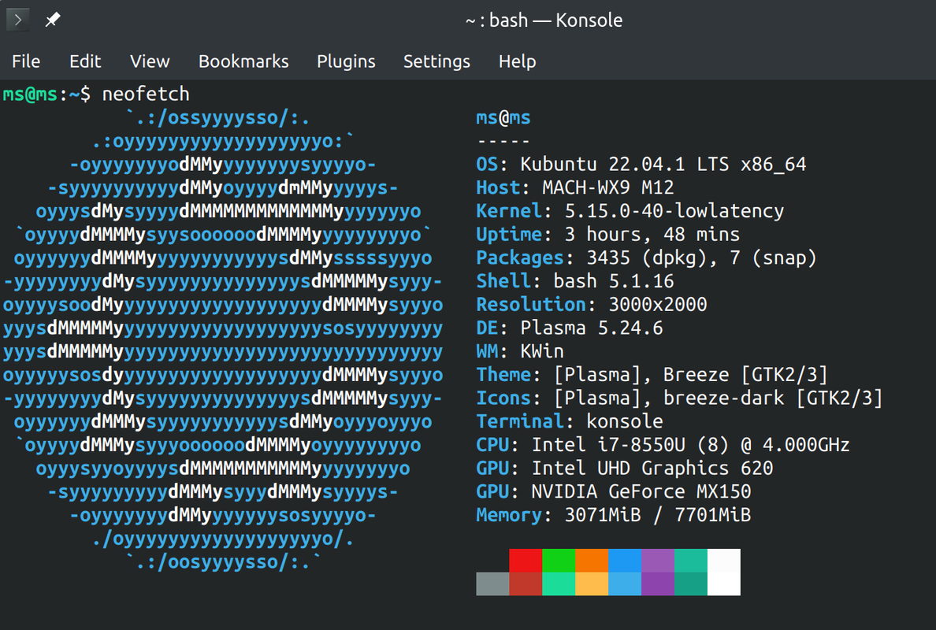The width and height of the screenshot is (936, 630).
Task: Open the Settings menu
Action: point(437,61)
